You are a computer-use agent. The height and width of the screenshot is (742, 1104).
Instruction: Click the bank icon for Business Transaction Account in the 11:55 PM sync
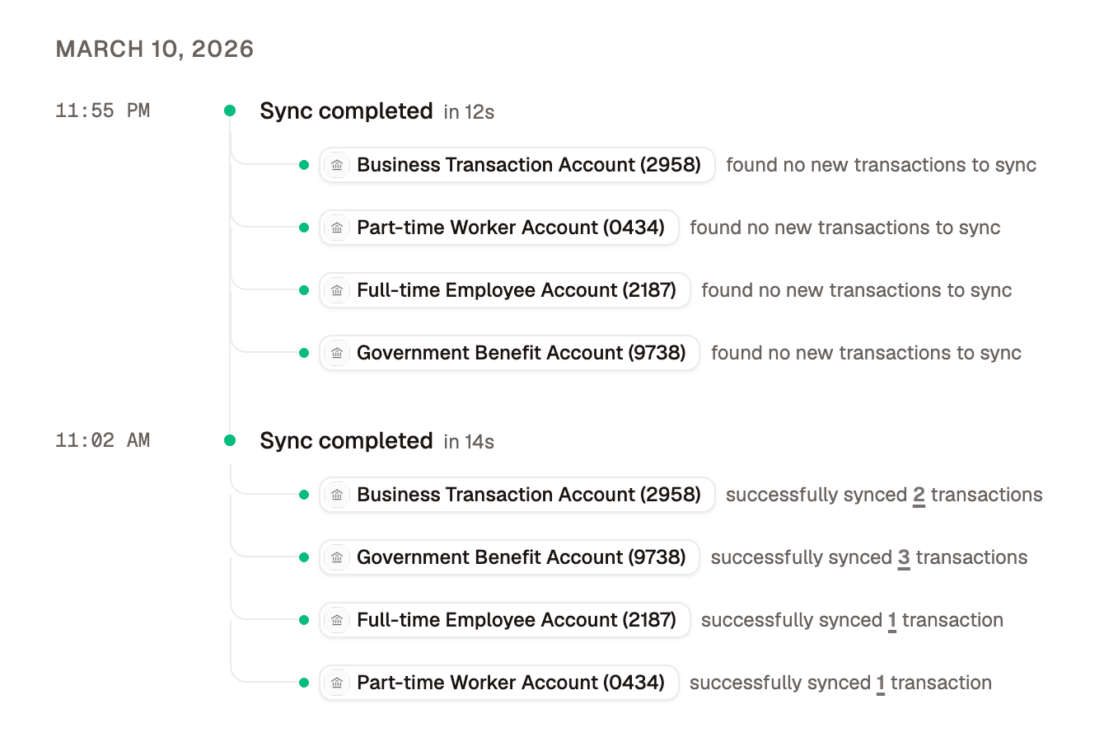click(337, 165)
